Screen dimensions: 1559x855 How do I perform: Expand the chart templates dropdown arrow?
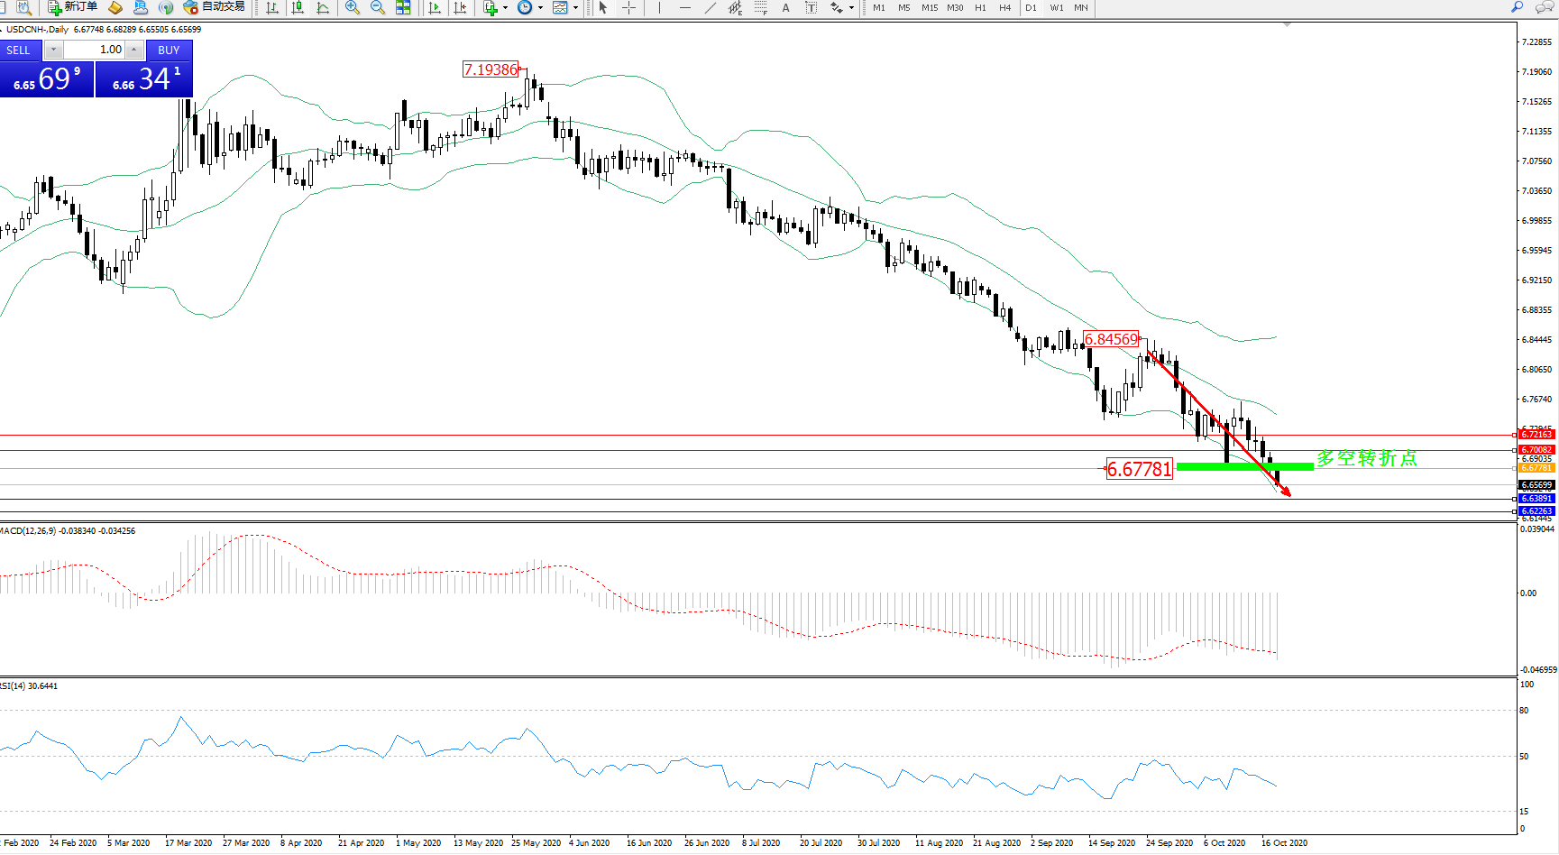pos(575,8)
